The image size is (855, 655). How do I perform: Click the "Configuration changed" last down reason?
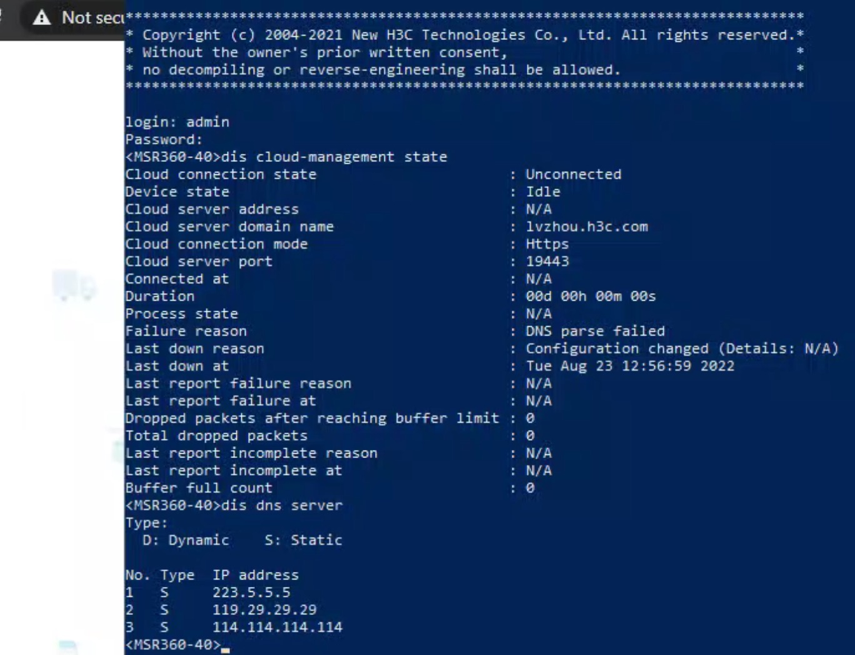[x=617, y=349]
